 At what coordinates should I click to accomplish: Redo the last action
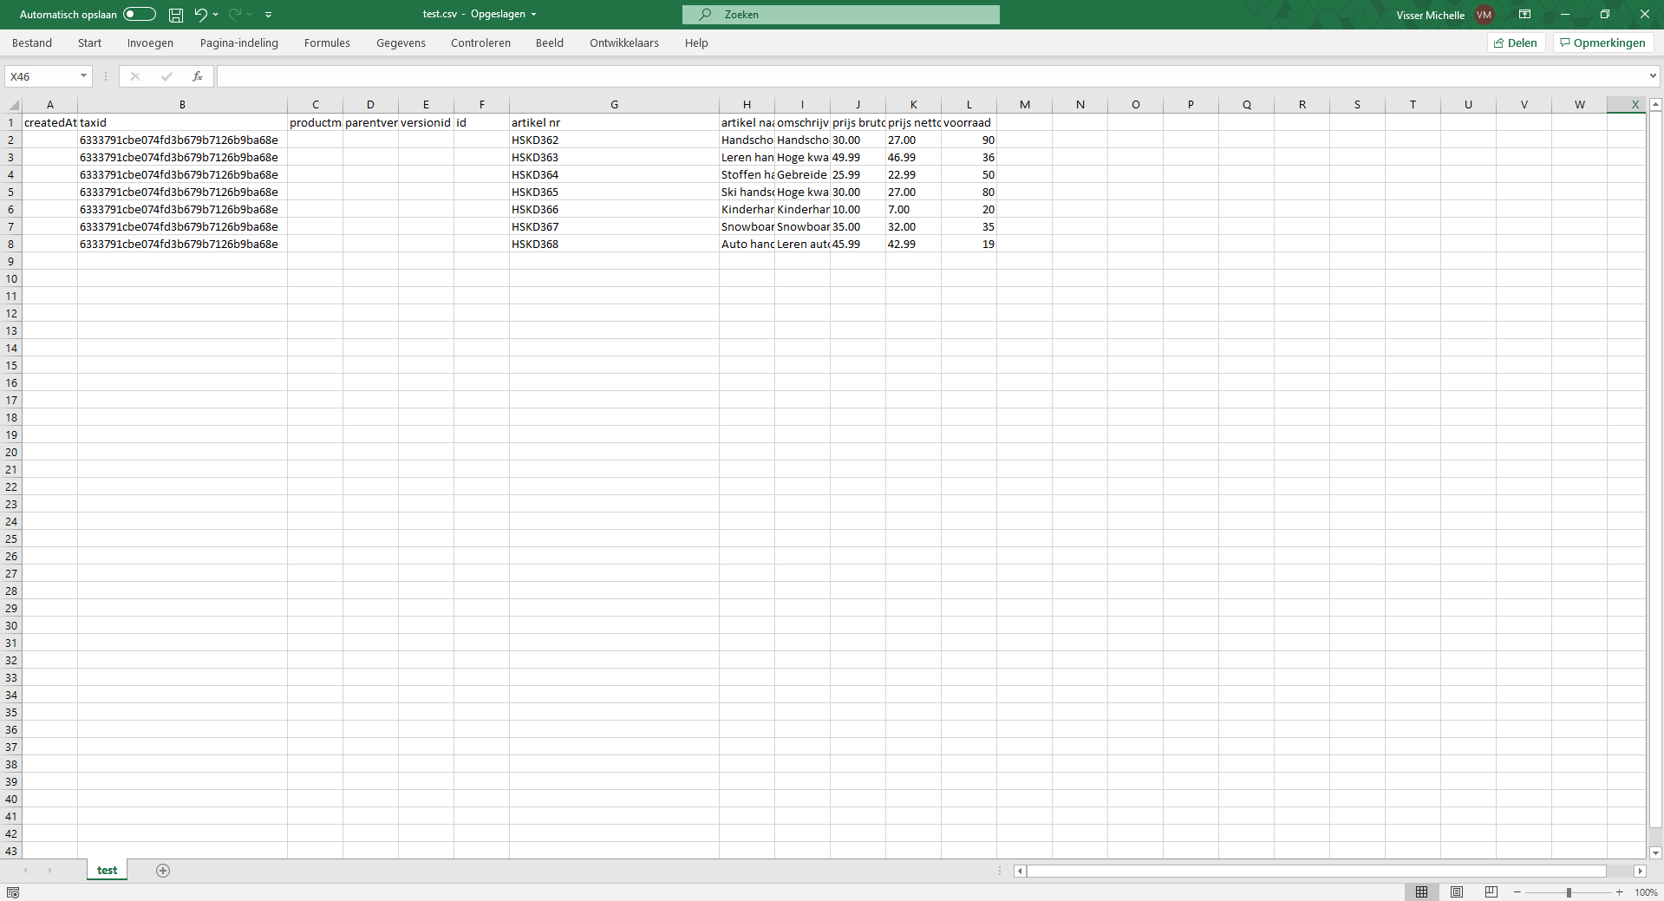[x=233, y=15]
